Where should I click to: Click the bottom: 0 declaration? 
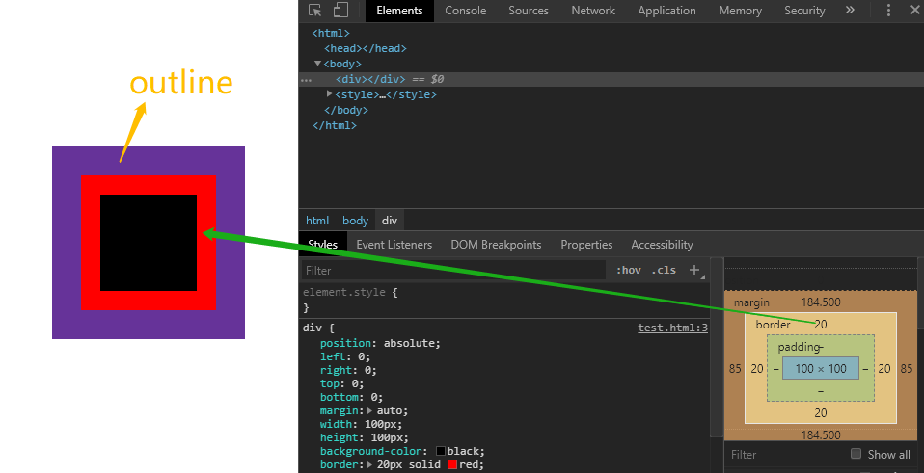point(352,397)
